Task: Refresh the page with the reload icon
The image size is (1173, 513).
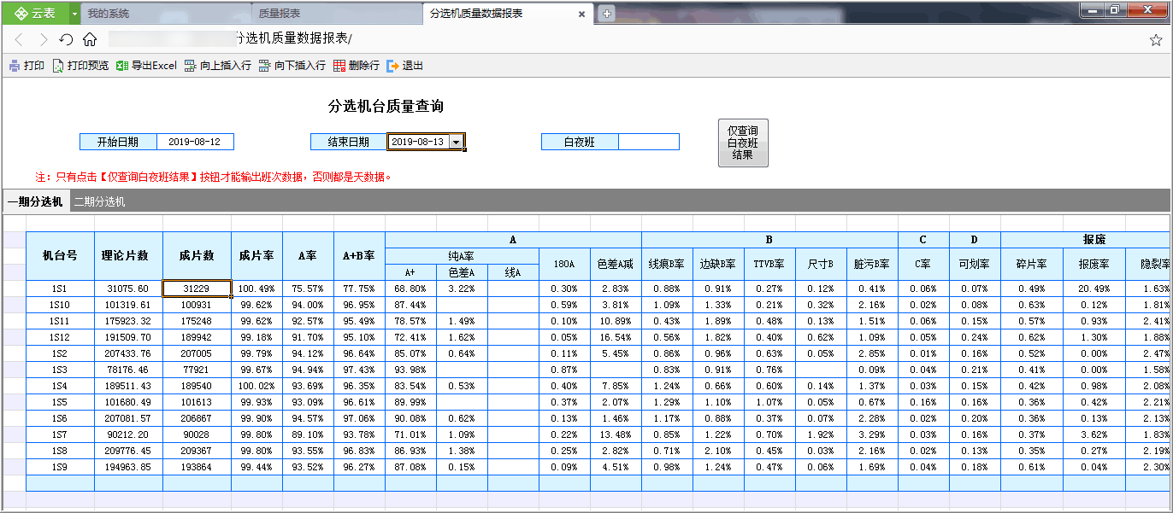Action: click(x=66, y=39)
